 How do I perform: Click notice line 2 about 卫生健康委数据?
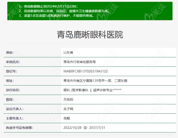(x=64, y=11)
